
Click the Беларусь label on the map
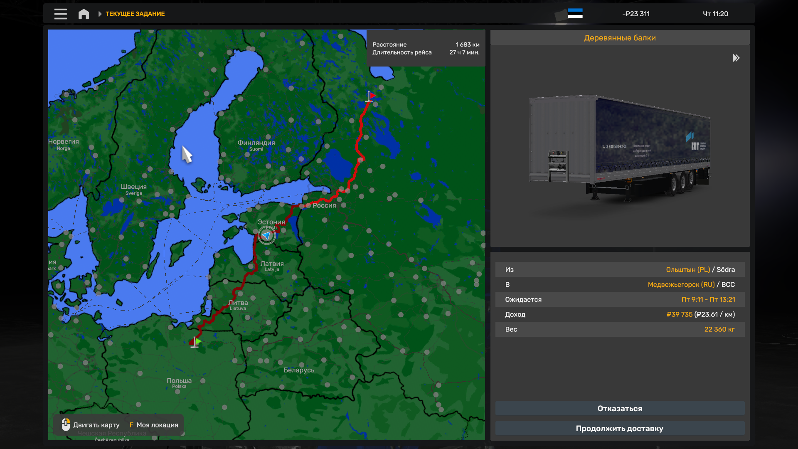[x=299, y=370]
